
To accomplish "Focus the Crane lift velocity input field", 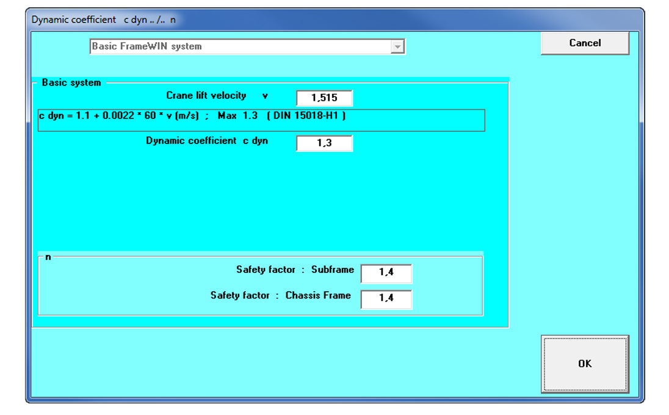I will pyautogui.click(x=324, y=98).
